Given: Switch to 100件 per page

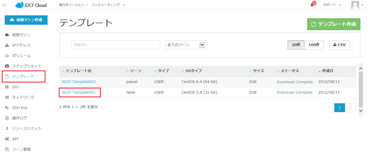Looking at the screenshot, I should click(314, 45).
